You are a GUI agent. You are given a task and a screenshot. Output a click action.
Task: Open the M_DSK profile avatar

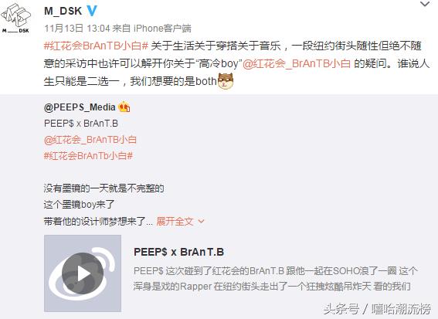pos(15,17)
